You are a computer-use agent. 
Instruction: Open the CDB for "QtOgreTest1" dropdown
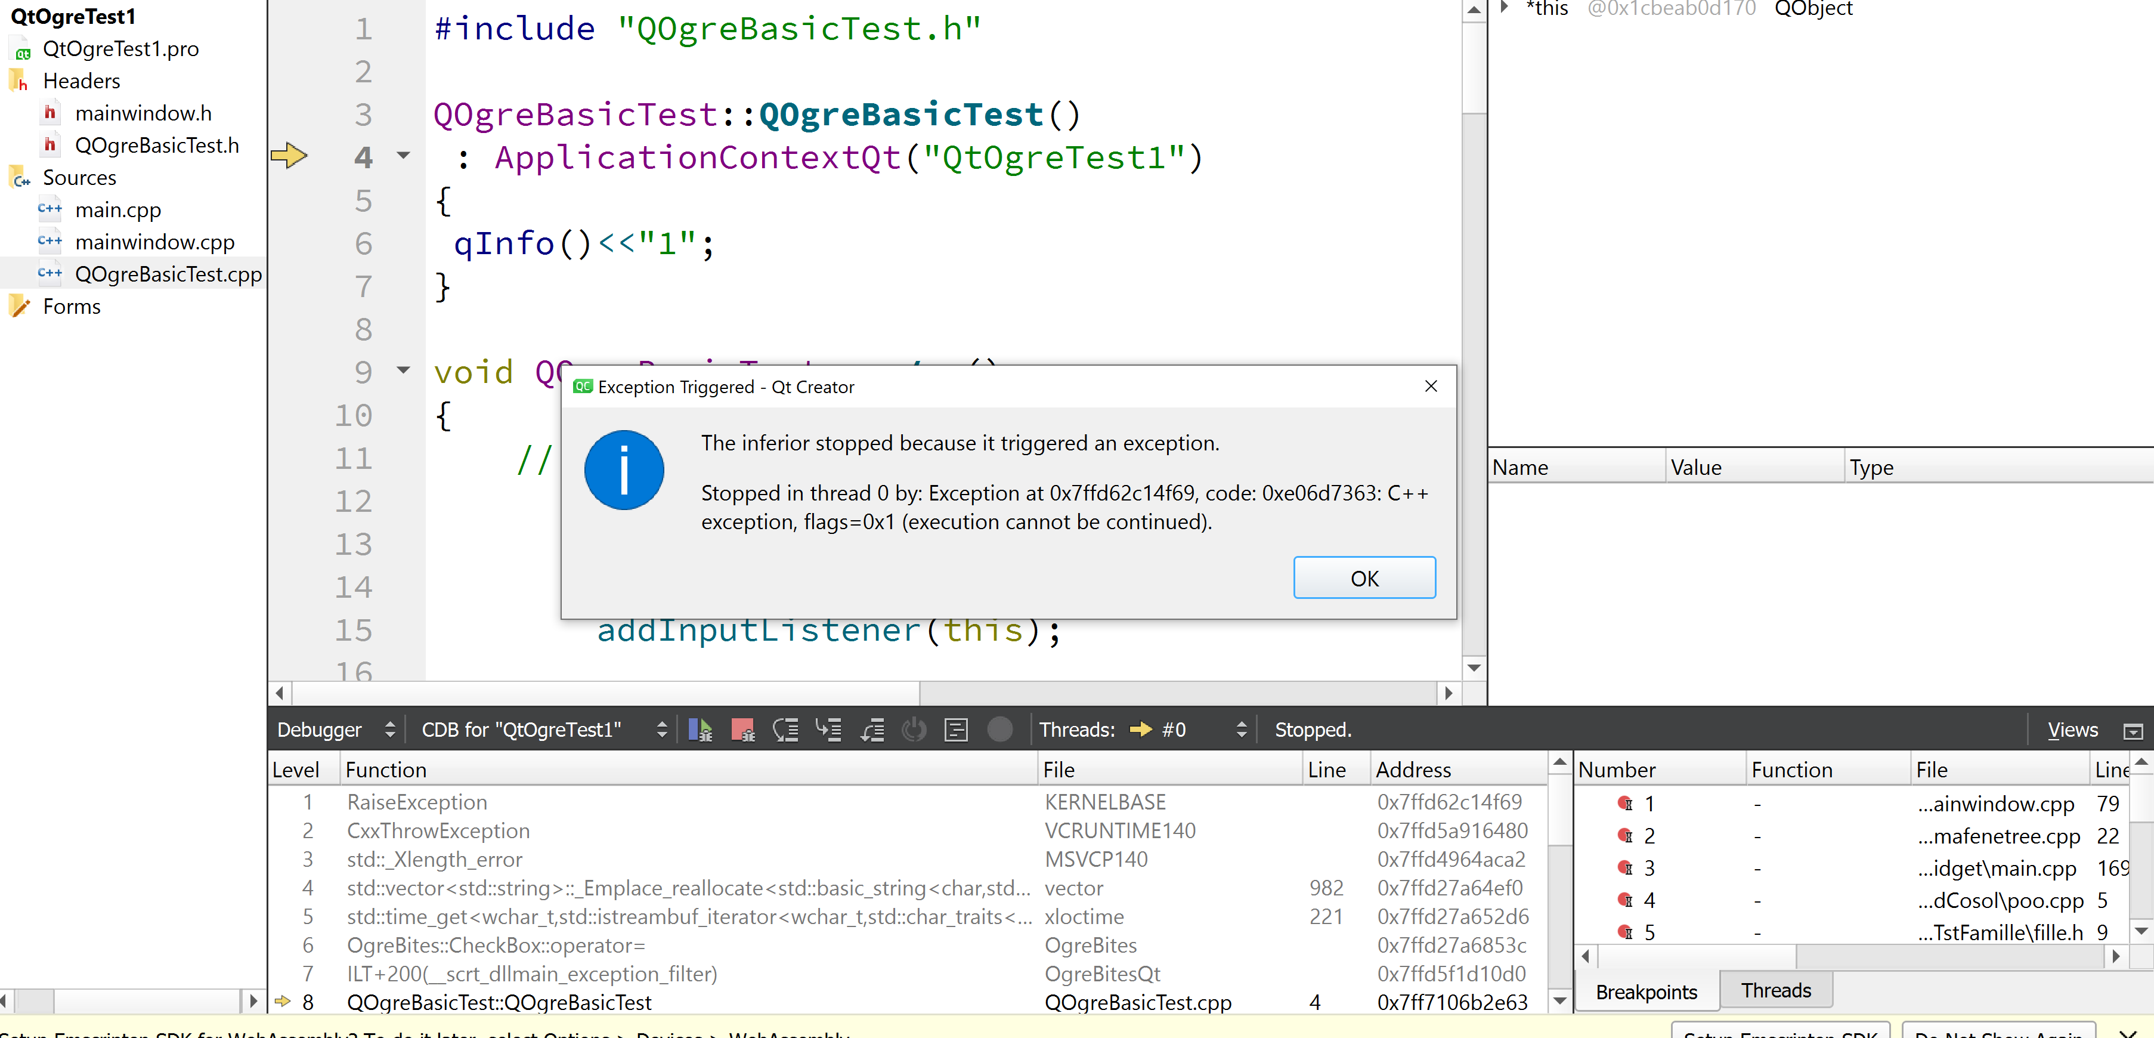[x=543, y=730]
